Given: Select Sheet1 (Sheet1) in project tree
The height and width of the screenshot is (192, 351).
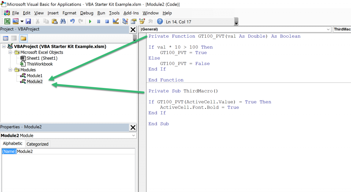Looking at the screenshot, I should (42, 58).
